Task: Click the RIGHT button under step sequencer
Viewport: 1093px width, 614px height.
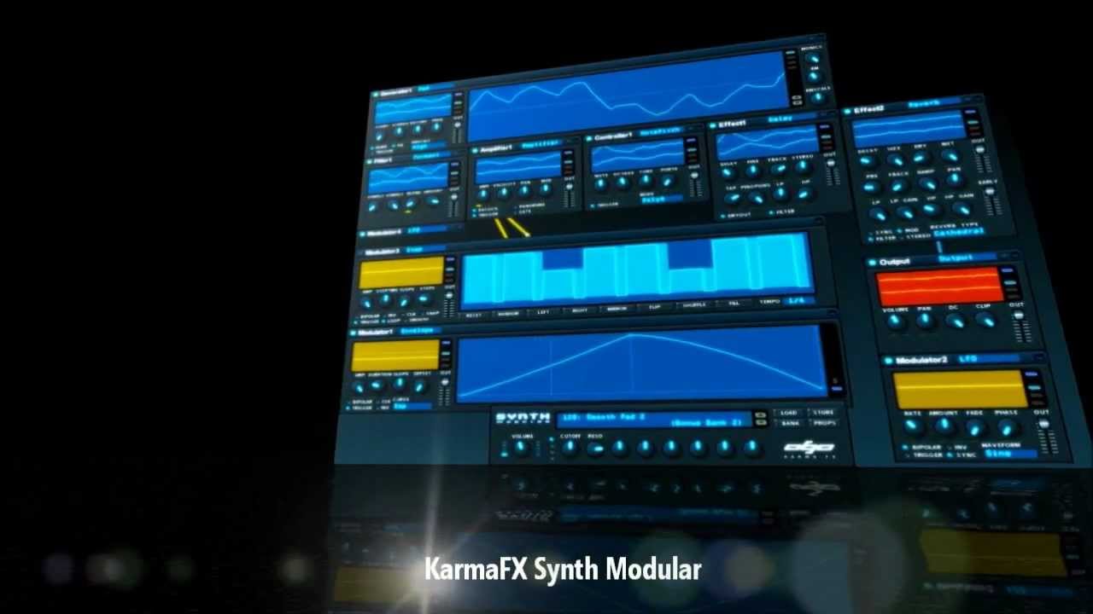Action: pyautogui.click(x=579, y=311)
